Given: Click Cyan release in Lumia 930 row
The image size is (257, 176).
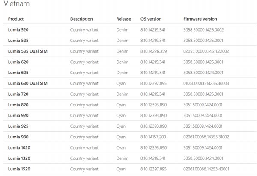Looking at the screenshot, I should pos(121,137).
